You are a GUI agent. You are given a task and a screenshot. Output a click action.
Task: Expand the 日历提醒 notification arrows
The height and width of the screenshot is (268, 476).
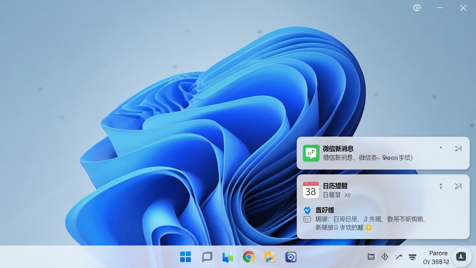(441, 186)
